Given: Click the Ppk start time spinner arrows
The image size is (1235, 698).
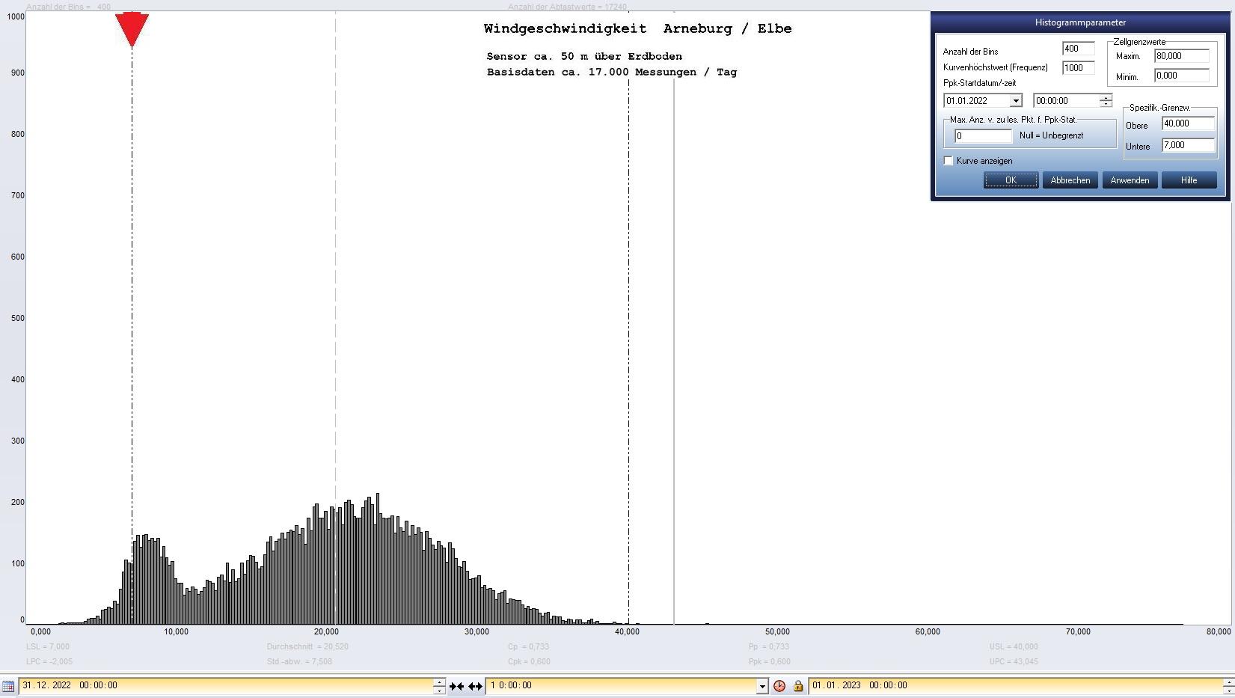Looking at the screenshot, I should tap(1106, 101).
